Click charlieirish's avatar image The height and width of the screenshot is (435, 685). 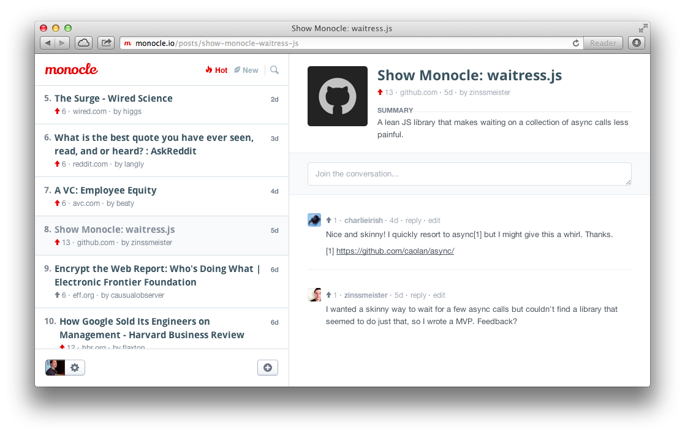[x=314, y=220]
